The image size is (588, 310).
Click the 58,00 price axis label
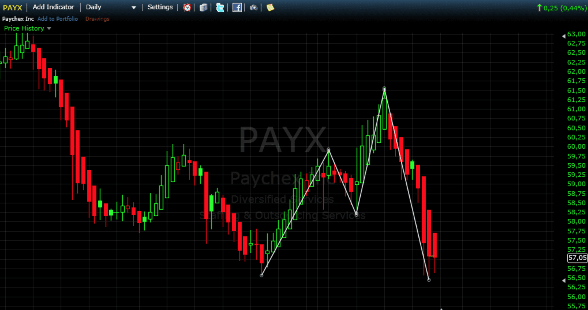576,221
